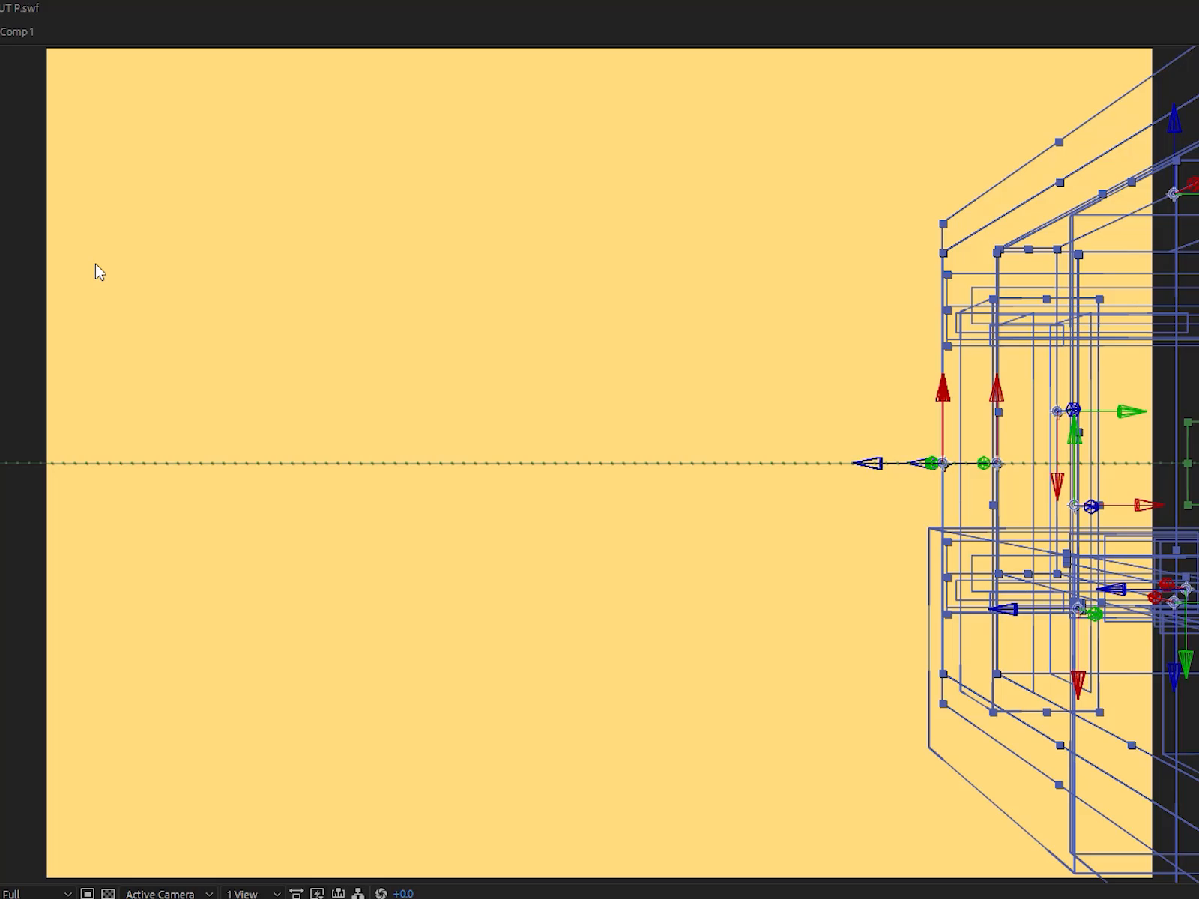The image size is (1199, 899).
Task: Click the green axis arrow pointing right
Action: click(x=1132, y=411)
